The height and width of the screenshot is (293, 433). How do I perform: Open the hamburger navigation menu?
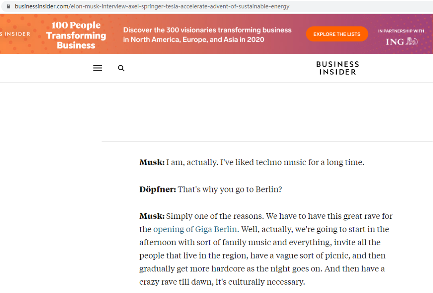click(x=97, y=68)
